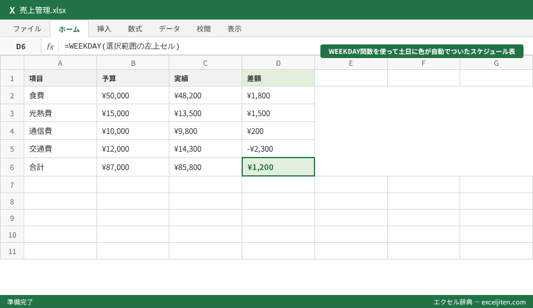Click the 準備完了 status bar text
Image resolution: width=533 pixels, height=308 pixels.
[20, 302]
